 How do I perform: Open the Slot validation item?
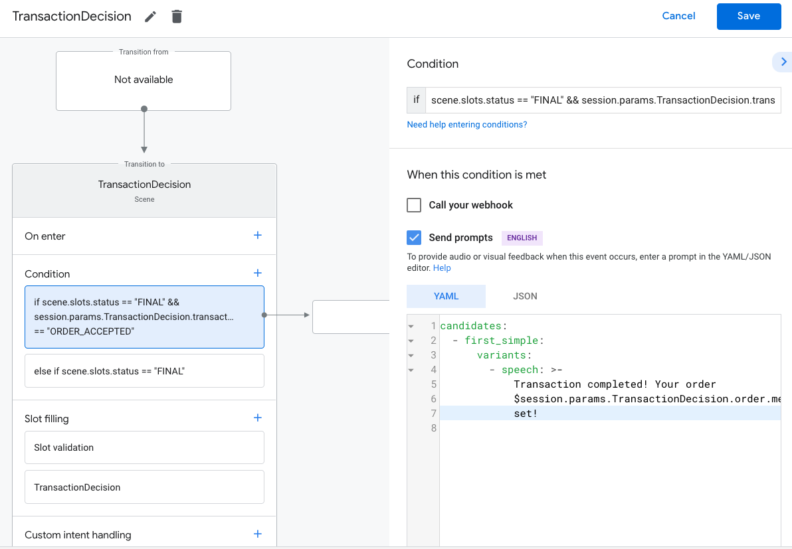(144, 447)
